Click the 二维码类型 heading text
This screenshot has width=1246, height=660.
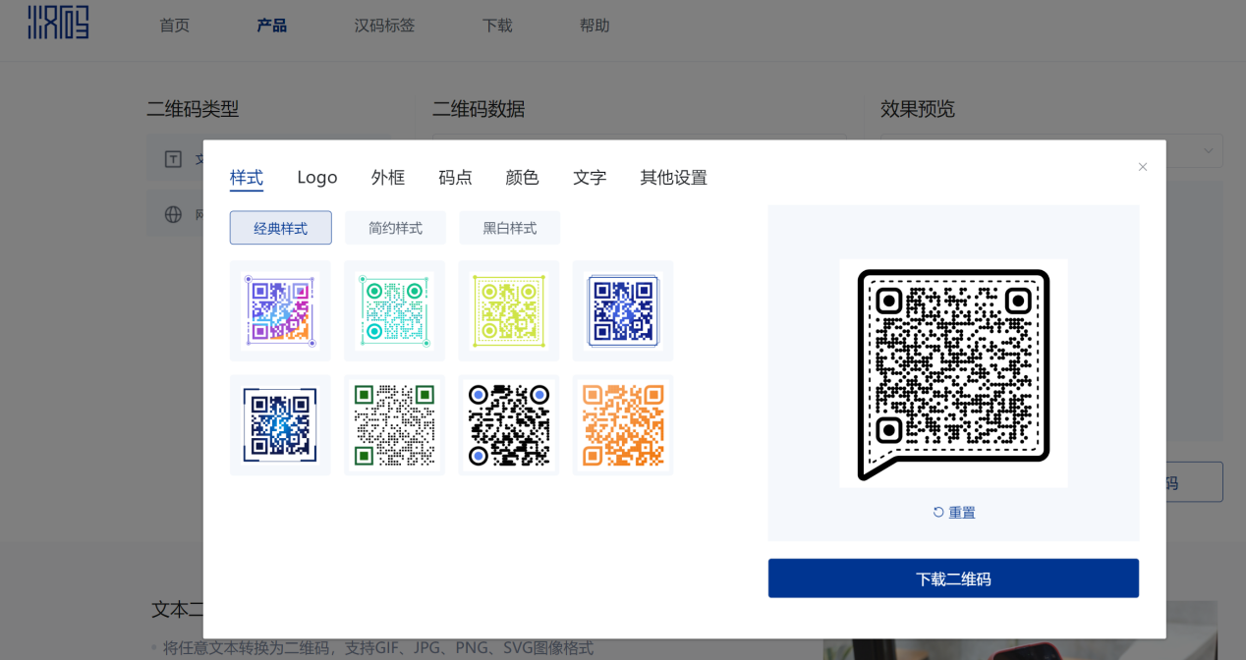193,109
